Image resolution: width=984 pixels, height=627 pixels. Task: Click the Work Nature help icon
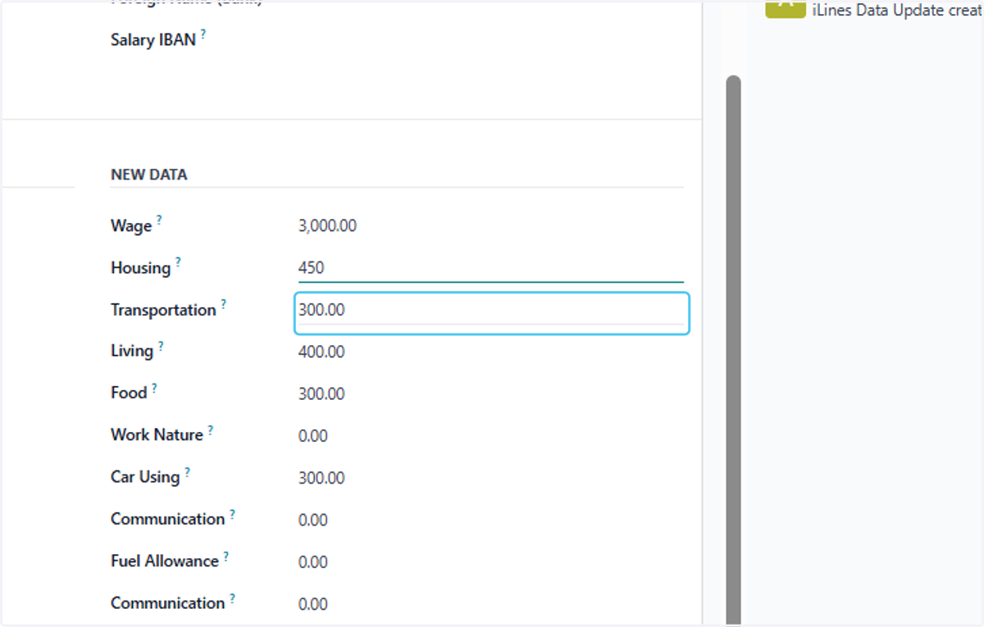[210, 429]
